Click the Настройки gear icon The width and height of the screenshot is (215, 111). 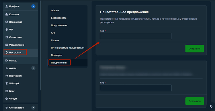pyautogui.click(x=6, y=52)
